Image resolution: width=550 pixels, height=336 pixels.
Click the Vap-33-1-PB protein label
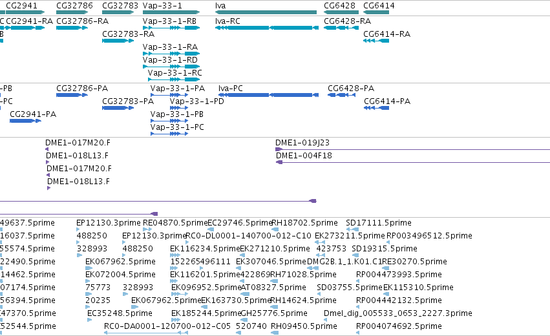tap(177, 114)
